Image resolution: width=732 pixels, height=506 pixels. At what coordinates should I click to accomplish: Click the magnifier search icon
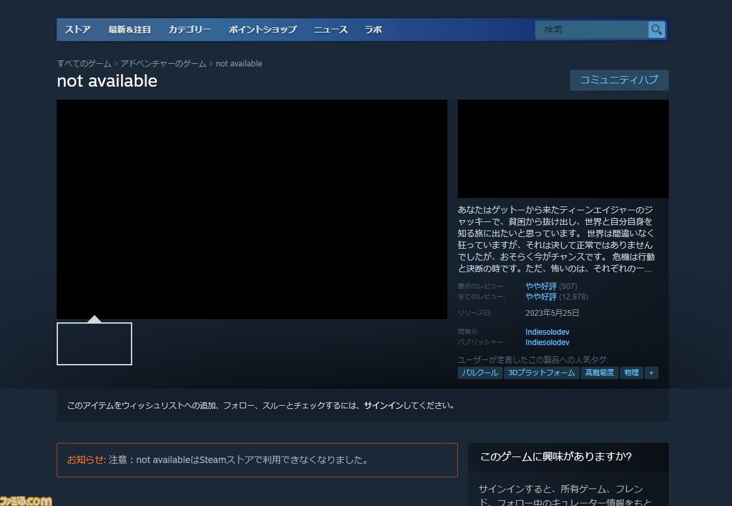(x=656, y=30)
